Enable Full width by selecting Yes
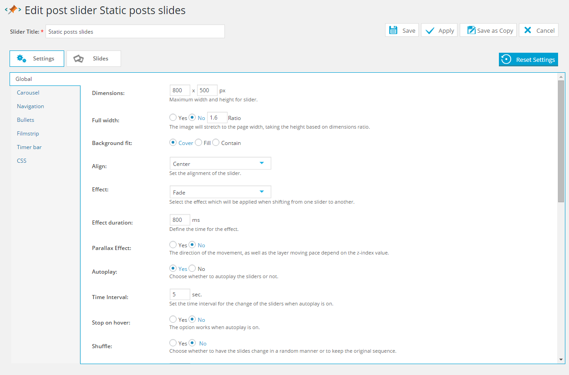The image size is (569, 375). [x=173, y=117]
